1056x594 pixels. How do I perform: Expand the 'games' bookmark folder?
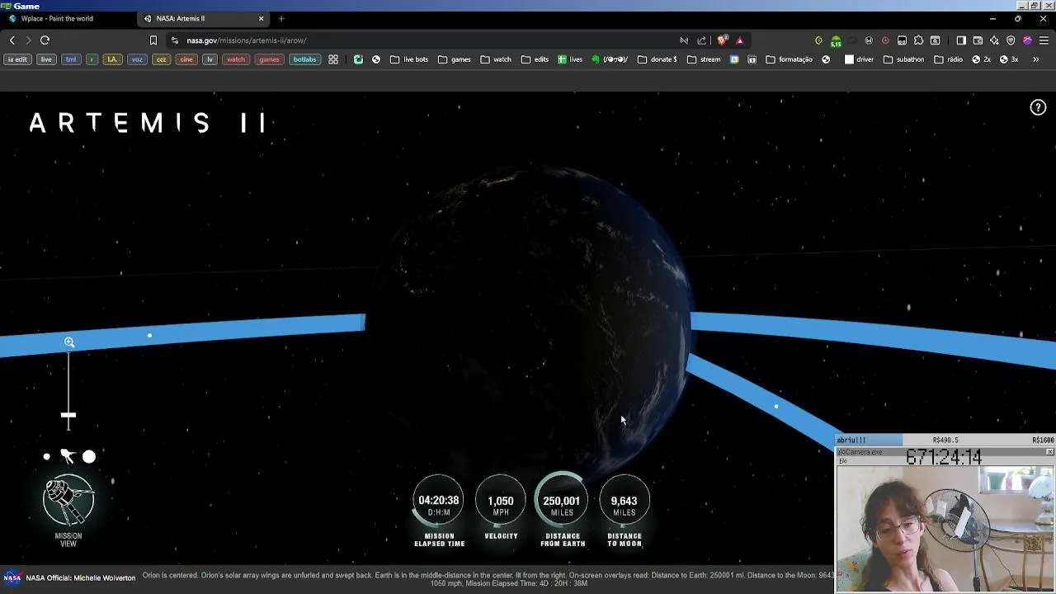coord(455,59)
